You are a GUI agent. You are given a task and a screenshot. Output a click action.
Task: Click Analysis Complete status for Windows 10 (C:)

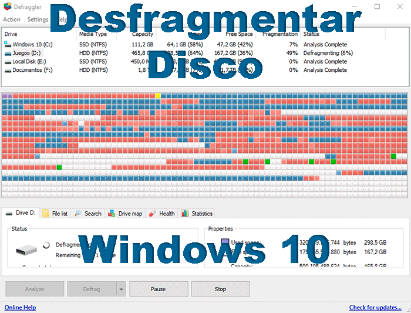[325, 45]
